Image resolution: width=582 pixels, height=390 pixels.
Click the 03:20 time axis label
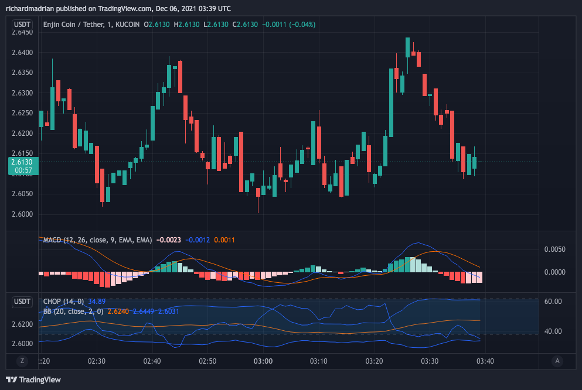pyautogui.click(x=374, y=361)
